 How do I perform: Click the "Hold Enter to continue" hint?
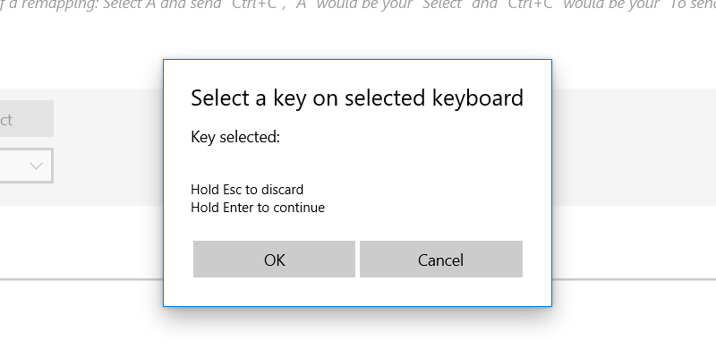click(x=258, y=208)
